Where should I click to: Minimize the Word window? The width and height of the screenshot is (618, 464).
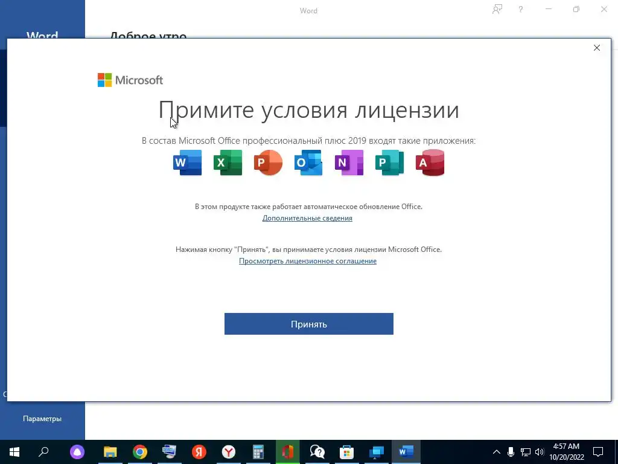pos(548,10)
